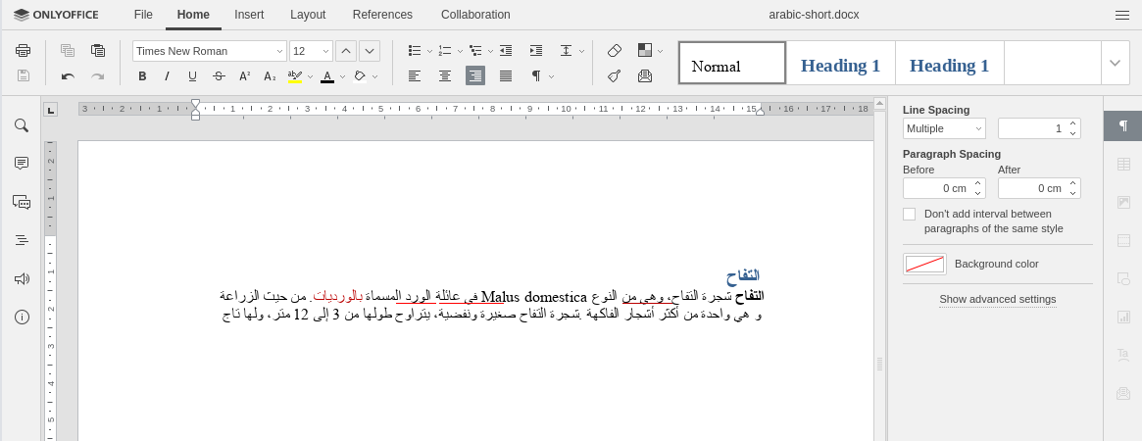Image resolution: width=1142 pixels, height=441 pixels.
Task: Click the ruler tab stop selector
Action: (x=50, y=110)
